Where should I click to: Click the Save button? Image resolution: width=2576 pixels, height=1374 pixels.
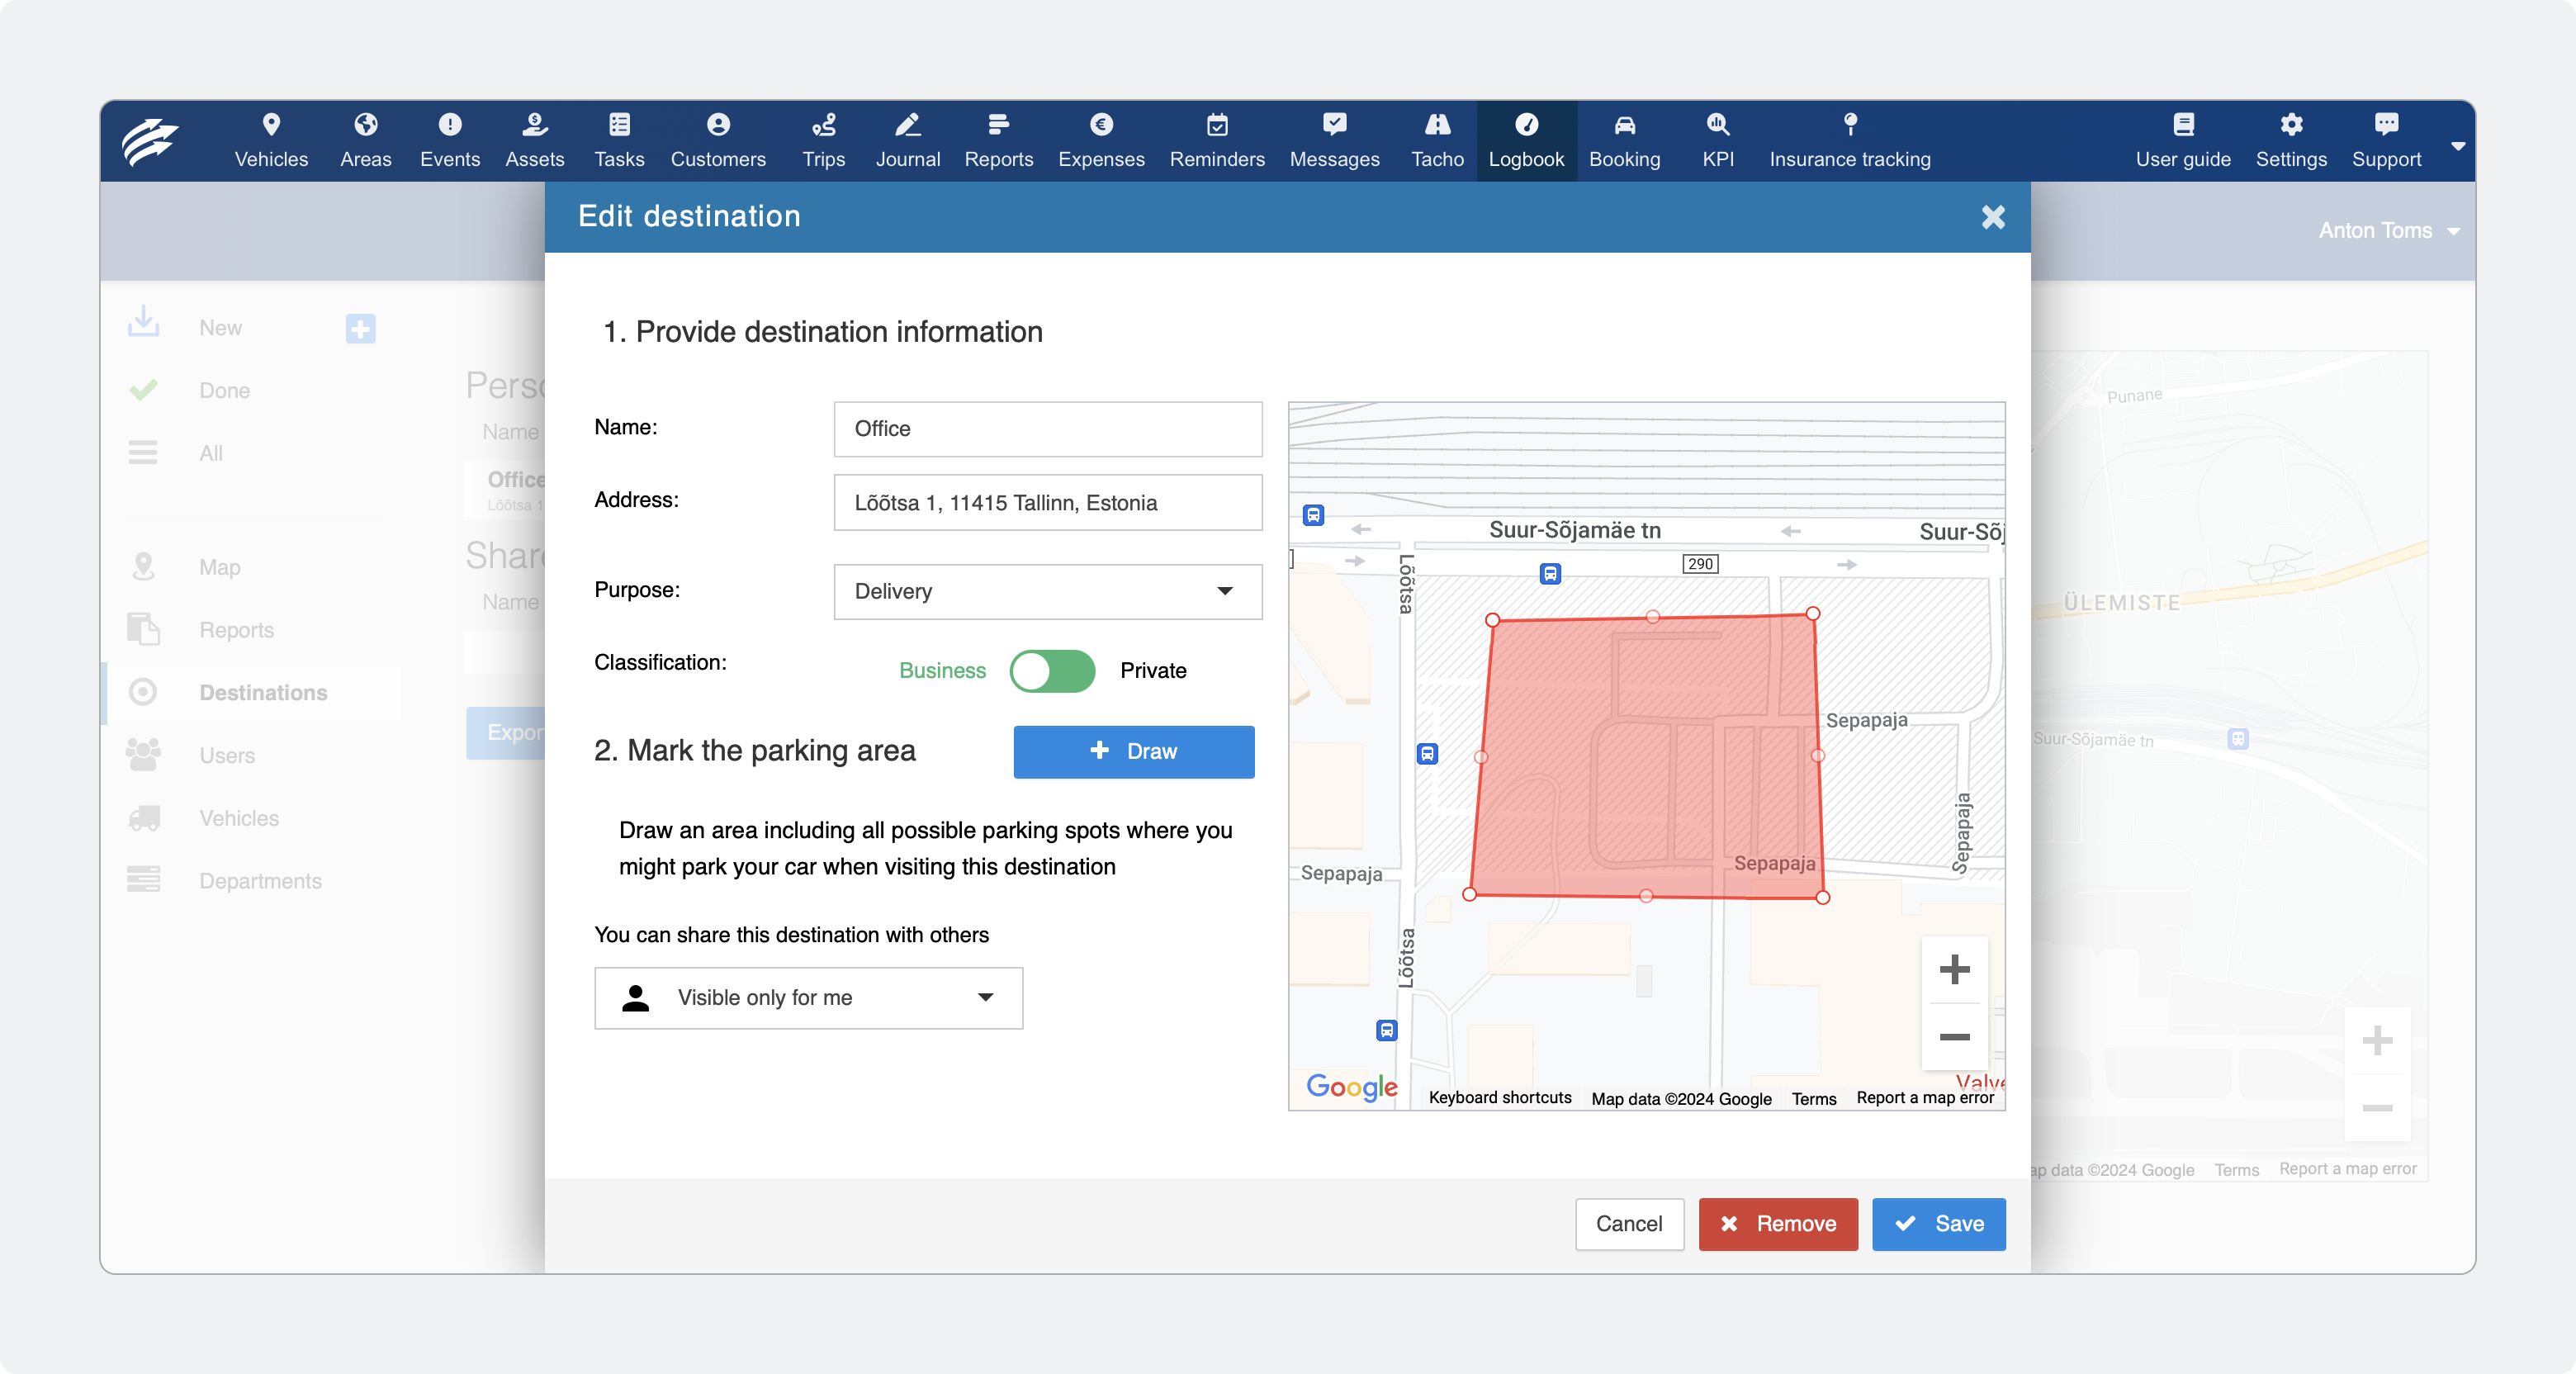tap(1938, 1224)
